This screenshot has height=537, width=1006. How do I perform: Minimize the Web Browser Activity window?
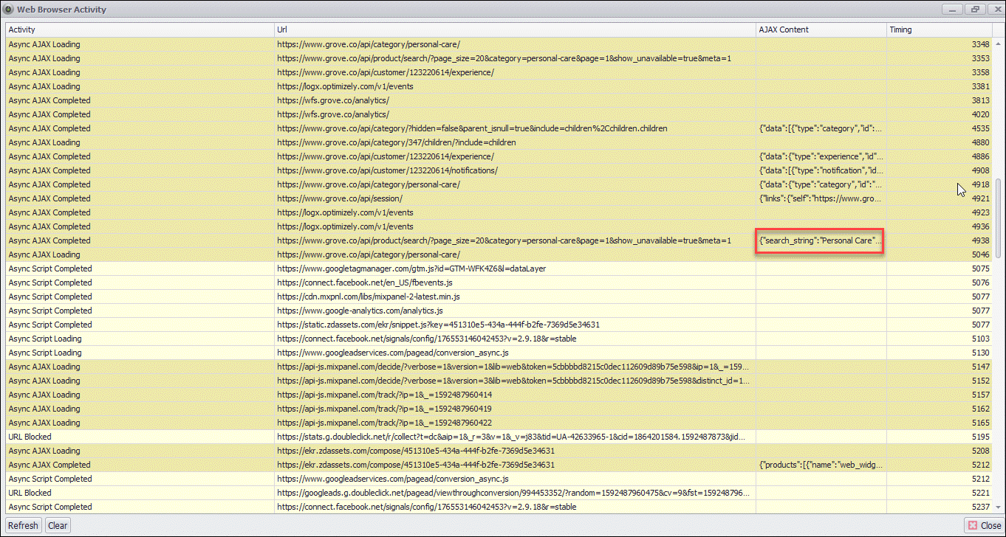[x=953, y=10]
